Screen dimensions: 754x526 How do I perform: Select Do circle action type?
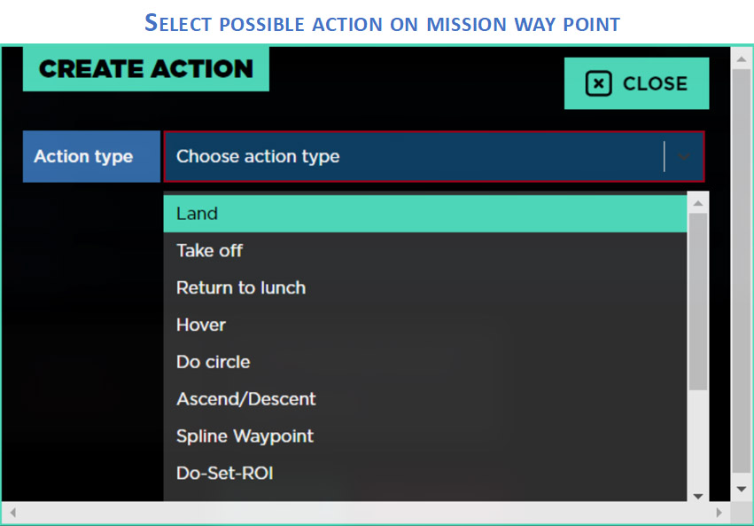point(214,363)
